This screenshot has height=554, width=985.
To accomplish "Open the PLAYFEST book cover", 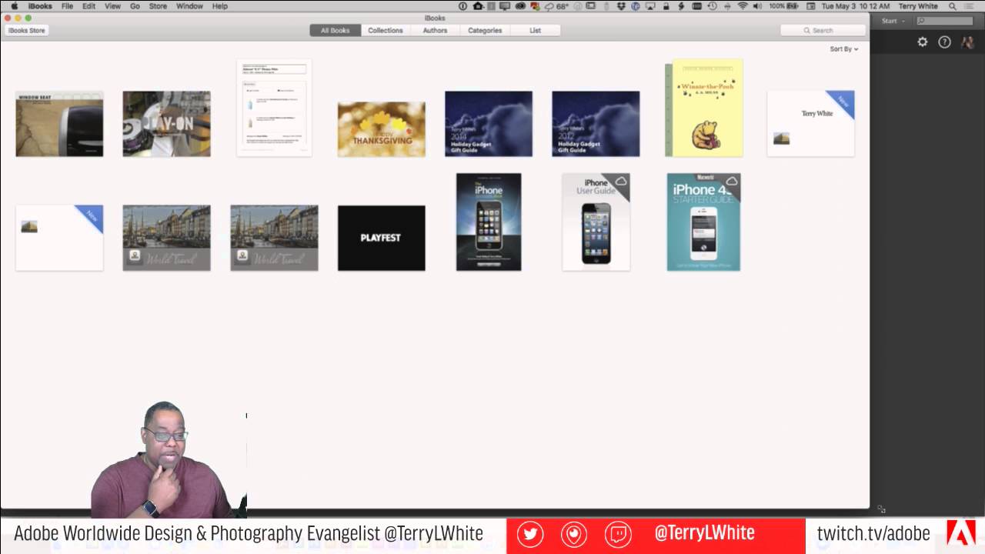I will [x=381, y=238].
